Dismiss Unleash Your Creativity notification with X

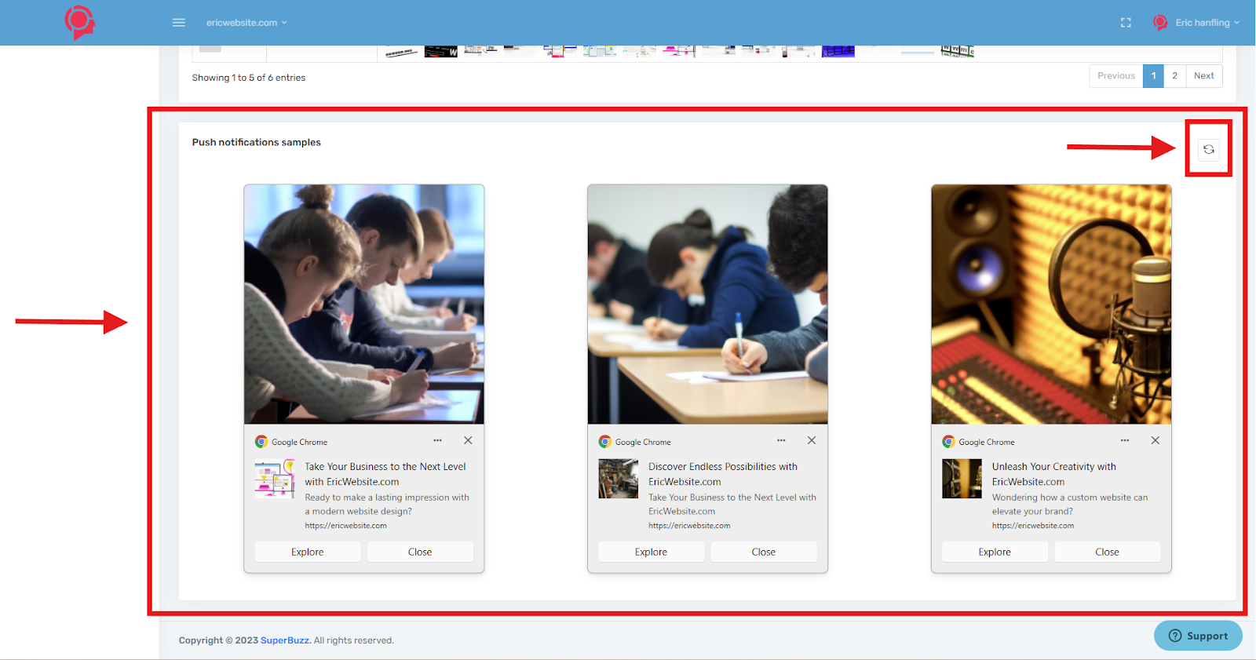click(x=1156, y=440)
